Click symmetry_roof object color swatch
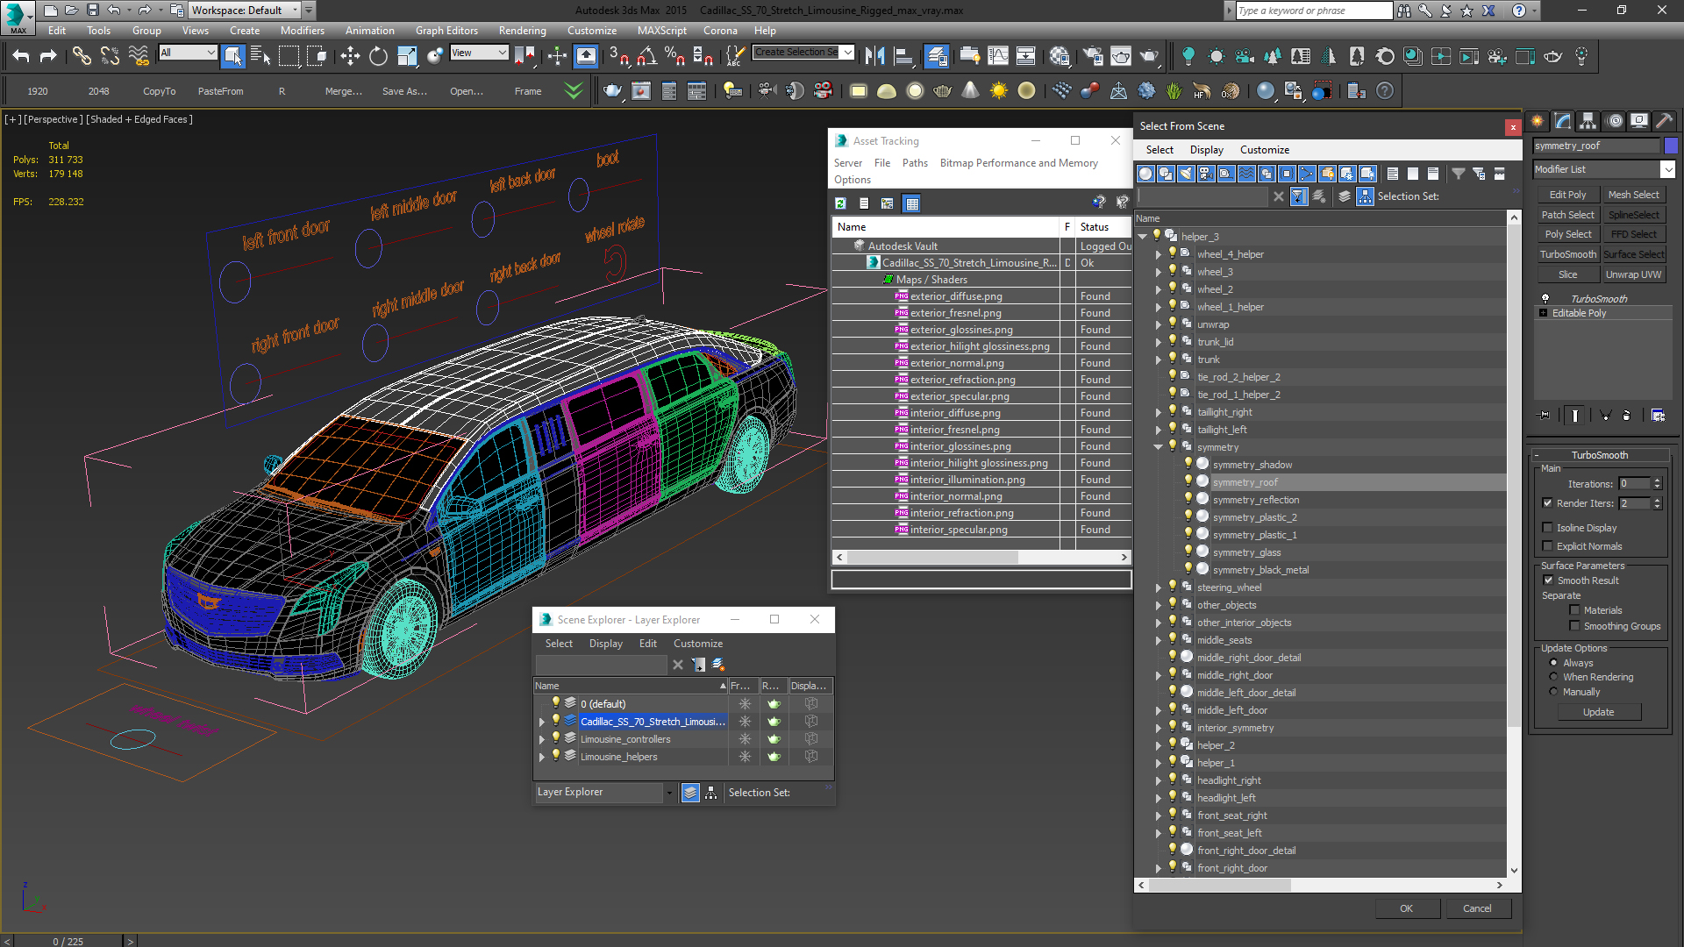Image resolution: width=1684 pixels, height=947 pixels. tap(1671, 146)
